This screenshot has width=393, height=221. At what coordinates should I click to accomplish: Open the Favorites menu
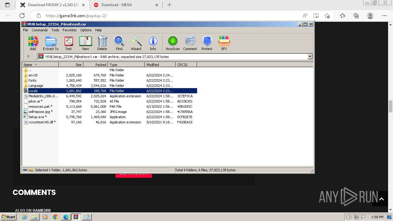pos(70,30)
